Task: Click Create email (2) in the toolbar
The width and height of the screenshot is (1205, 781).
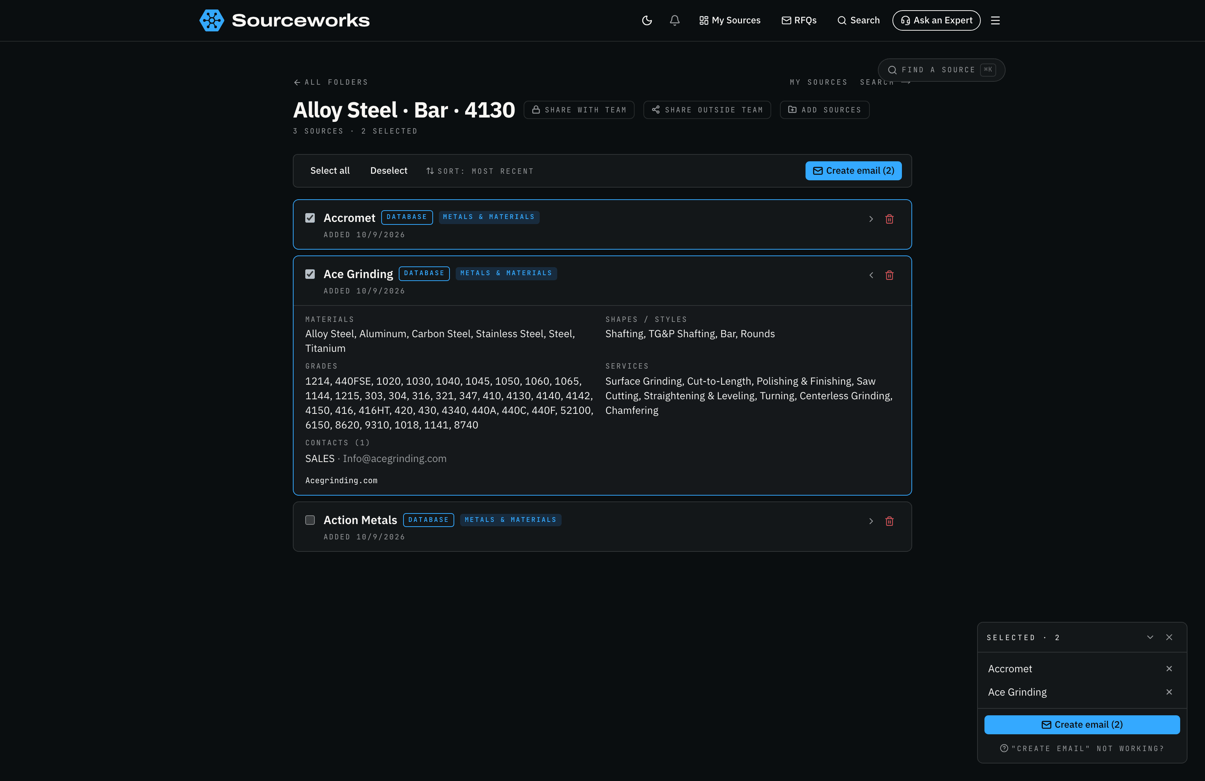Action: pyautogui.click(x=853, y=170)
